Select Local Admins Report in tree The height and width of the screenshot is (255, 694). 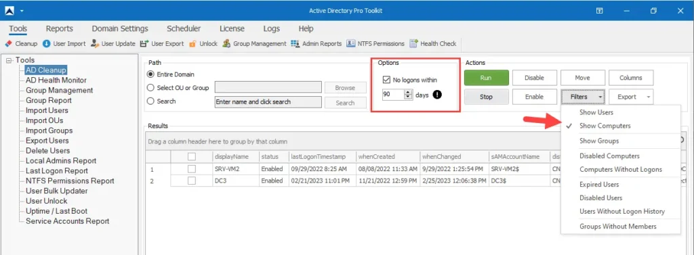click(61, 161)
